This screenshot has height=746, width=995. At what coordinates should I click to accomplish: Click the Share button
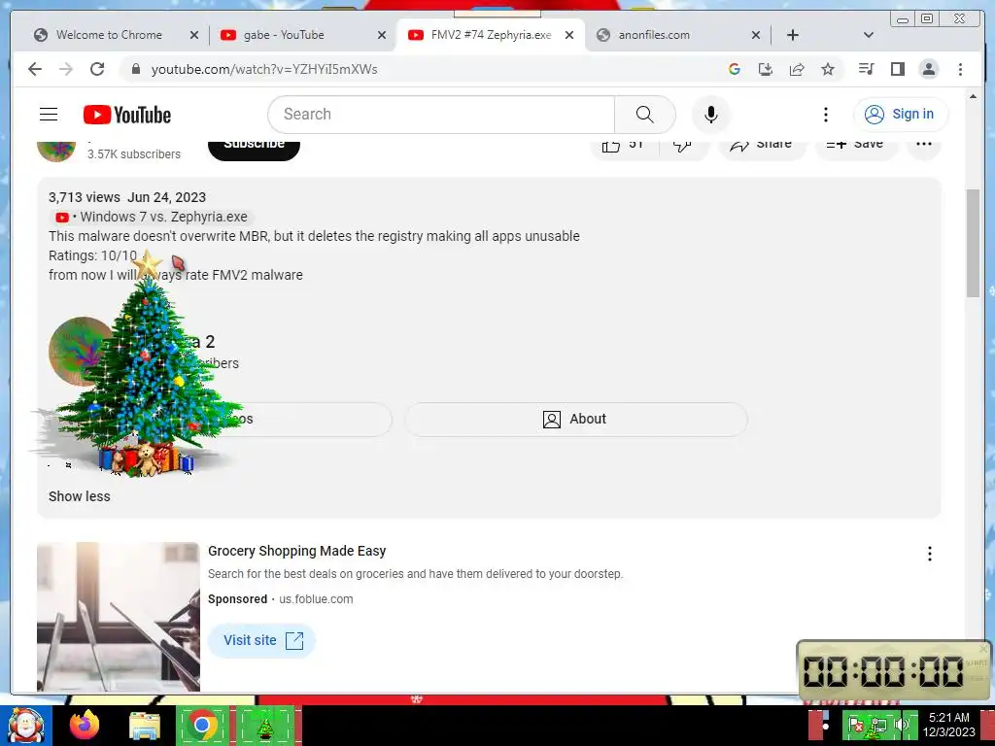coord(762,148)
